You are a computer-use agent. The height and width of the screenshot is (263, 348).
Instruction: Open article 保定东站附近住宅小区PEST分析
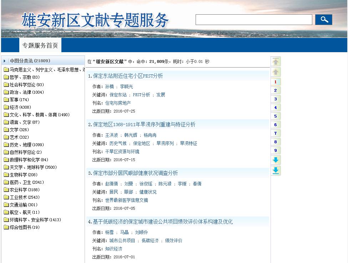128,76
